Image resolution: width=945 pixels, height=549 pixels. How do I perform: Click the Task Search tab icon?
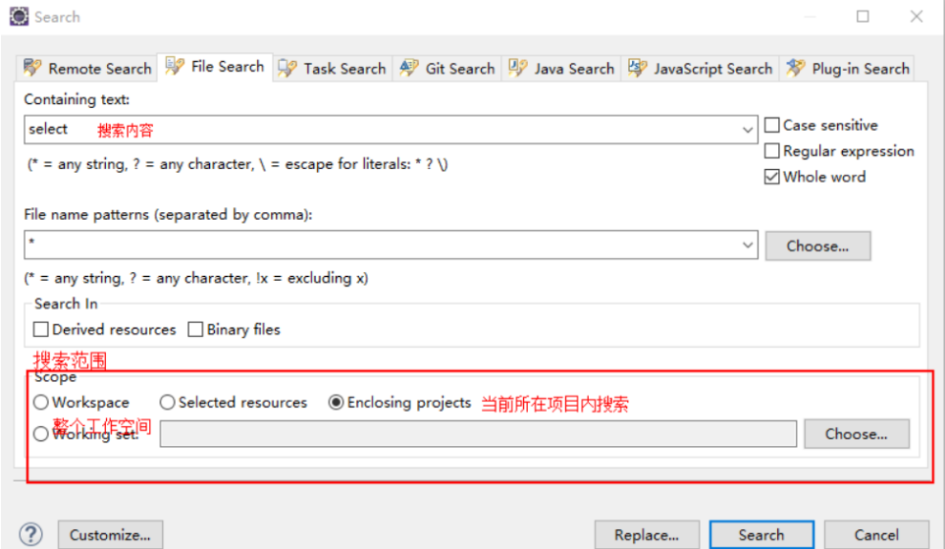(288, 68)
